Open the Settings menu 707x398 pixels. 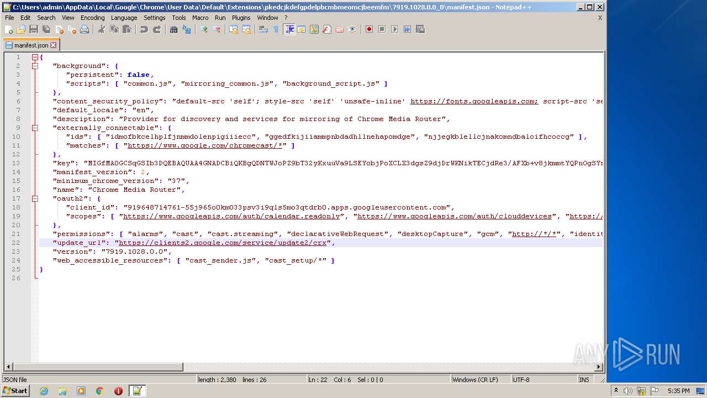point(155,18)
